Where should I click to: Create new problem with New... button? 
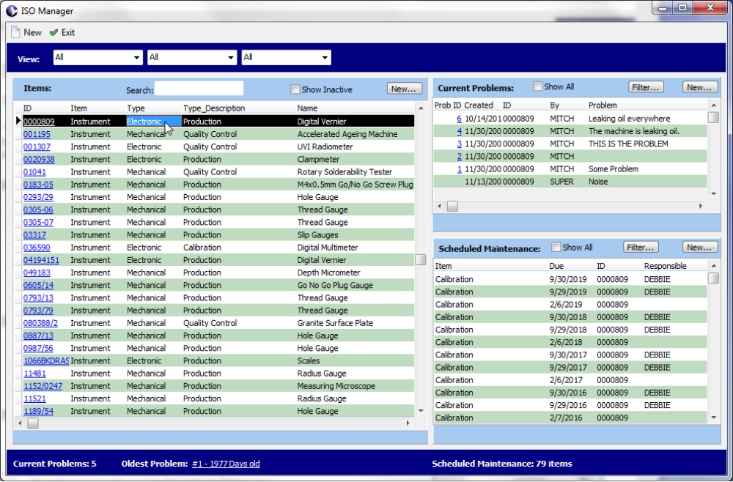point(700,87)
